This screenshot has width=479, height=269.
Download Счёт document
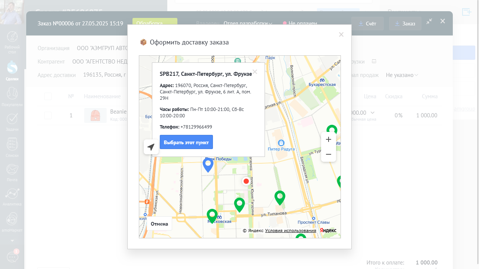[367, 24]
